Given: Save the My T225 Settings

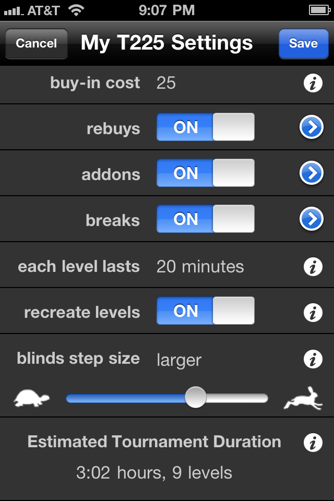Looking at the screenshot, I should click(303, 43).
